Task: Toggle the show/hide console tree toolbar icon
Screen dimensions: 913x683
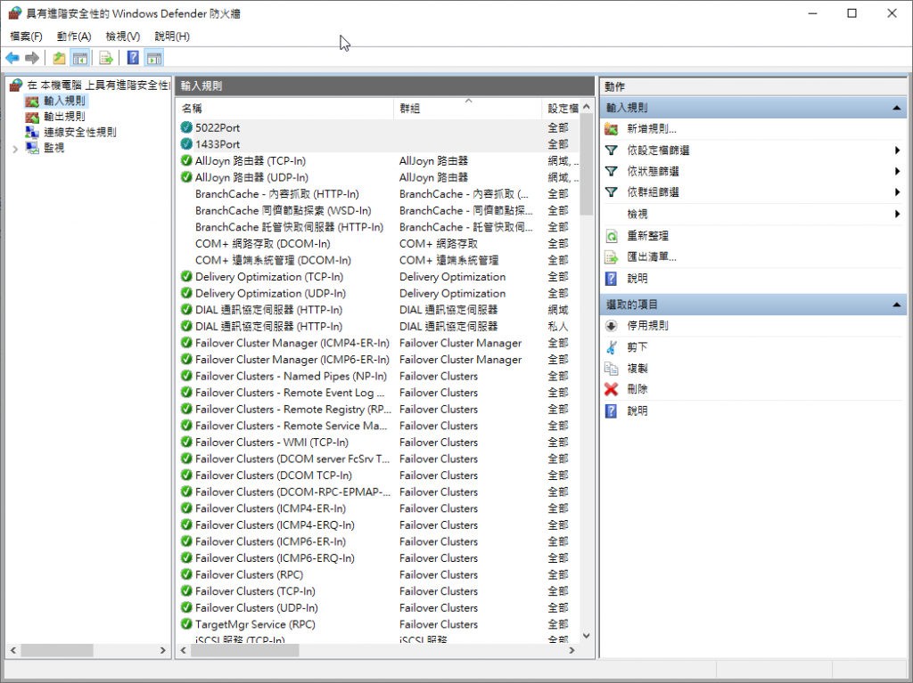Action: click(x=79, y=58)
